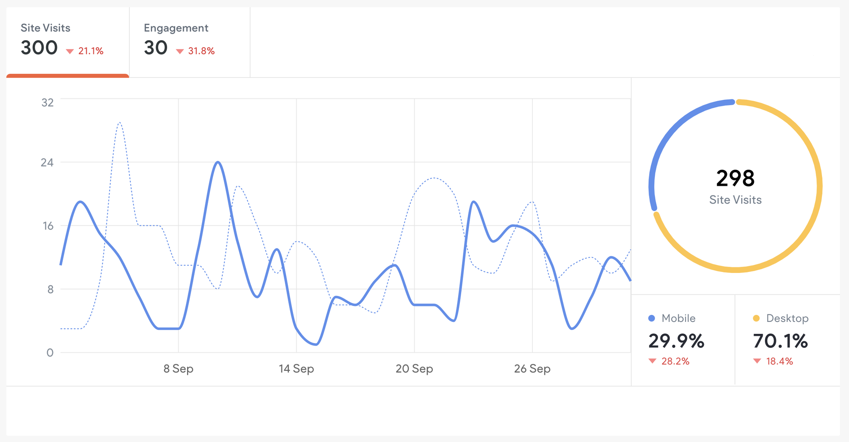Click the Site Visits 300 total
The image size is (849, 442).
39,48
